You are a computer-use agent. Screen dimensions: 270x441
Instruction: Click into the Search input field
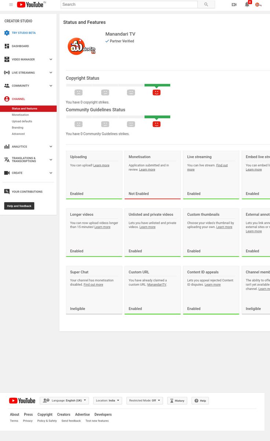129,4
